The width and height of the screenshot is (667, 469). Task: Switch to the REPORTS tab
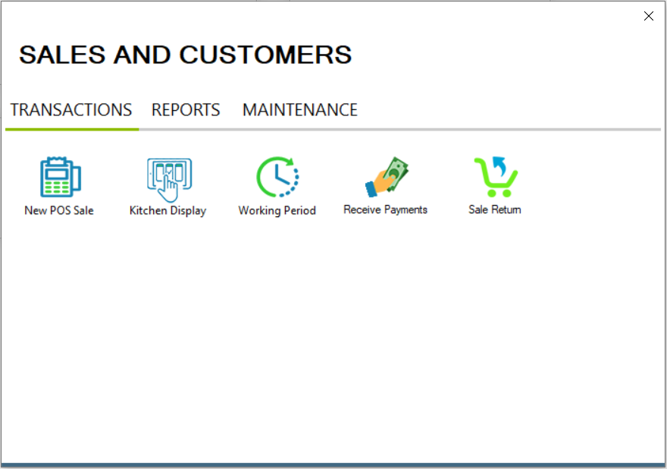(x=186, y=110)
